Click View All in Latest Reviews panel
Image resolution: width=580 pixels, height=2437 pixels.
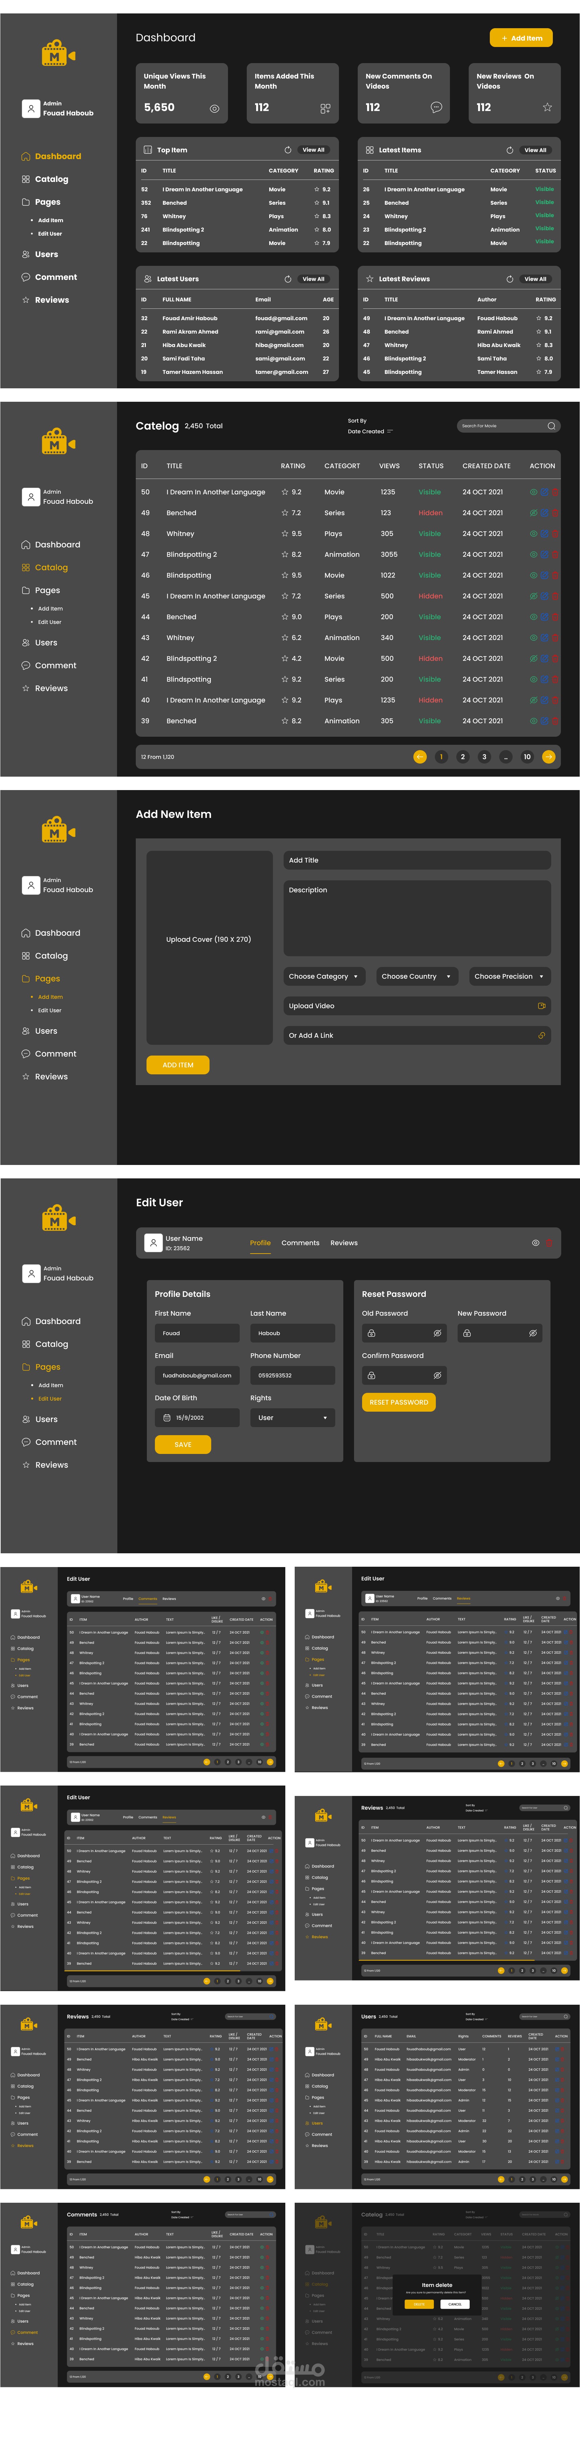tap(536, 279)
